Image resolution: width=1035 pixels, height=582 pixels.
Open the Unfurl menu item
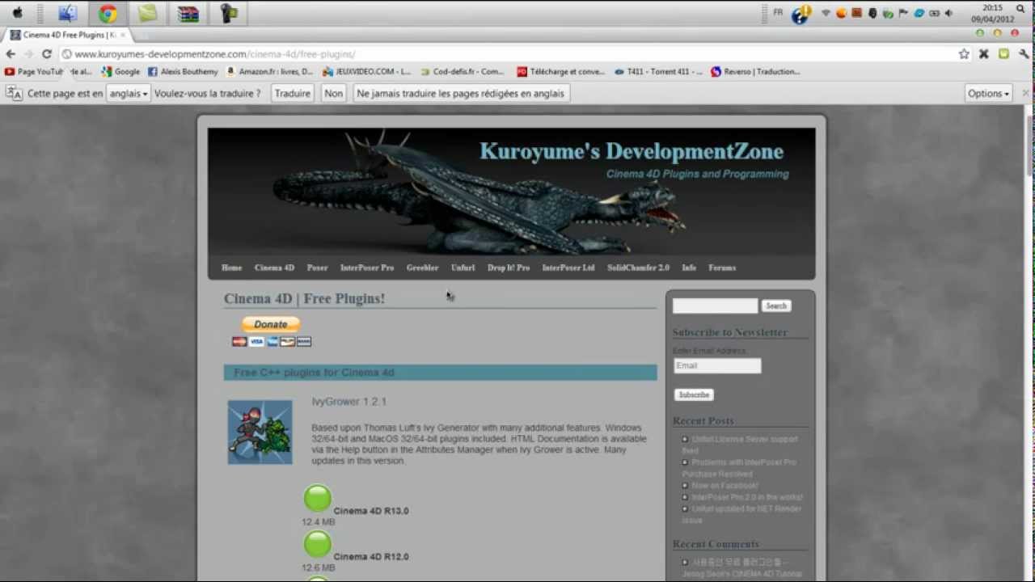[463, 268]
